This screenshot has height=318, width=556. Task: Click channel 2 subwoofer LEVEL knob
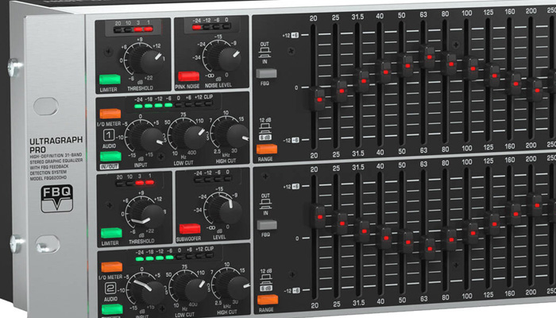(x=226, y=209)
